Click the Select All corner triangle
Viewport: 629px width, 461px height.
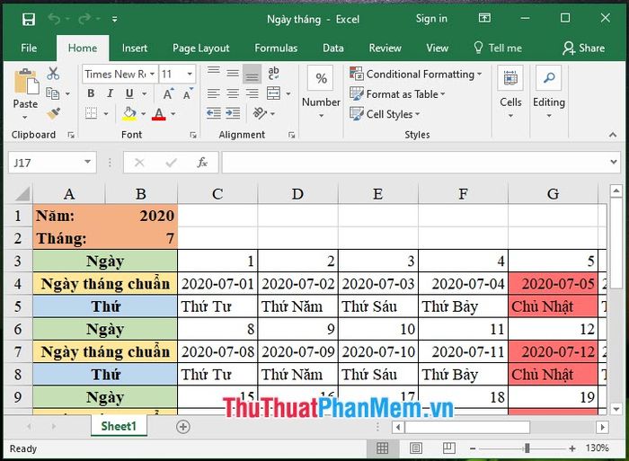click(x=22, y=194)
